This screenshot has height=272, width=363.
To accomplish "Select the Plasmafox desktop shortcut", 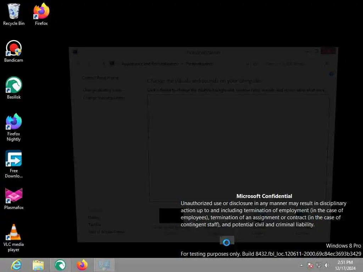I will (x=14, y=199).
